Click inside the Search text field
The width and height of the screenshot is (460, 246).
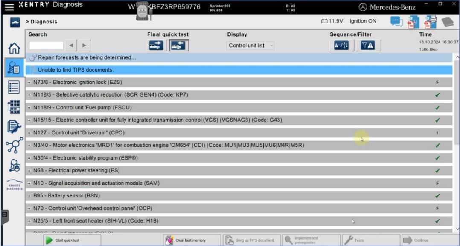[46, 46]
